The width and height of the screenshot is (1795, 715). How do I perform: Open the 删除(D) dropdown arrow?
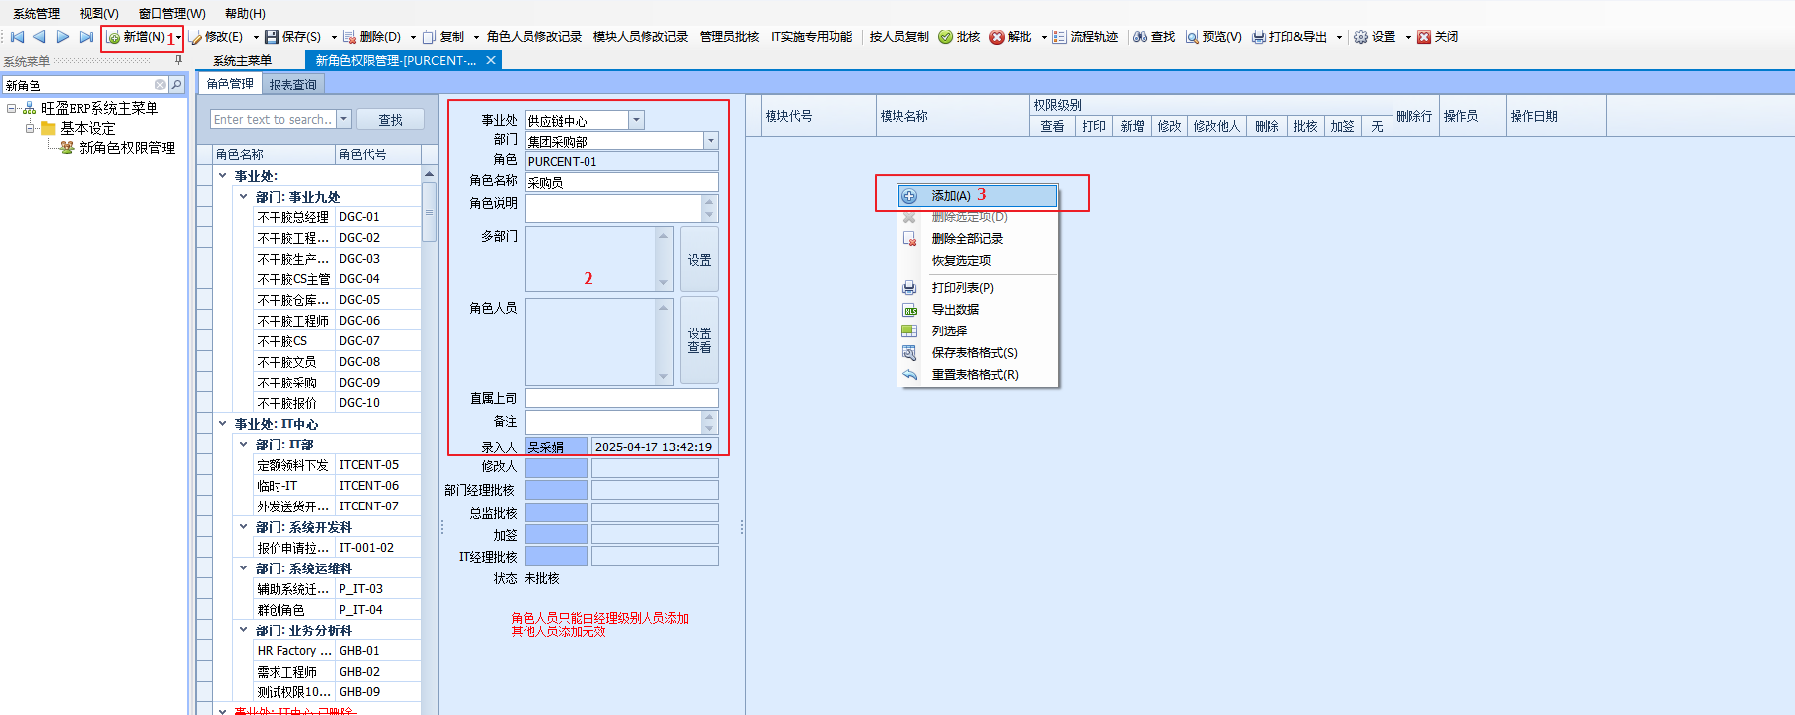click(413, 37)
